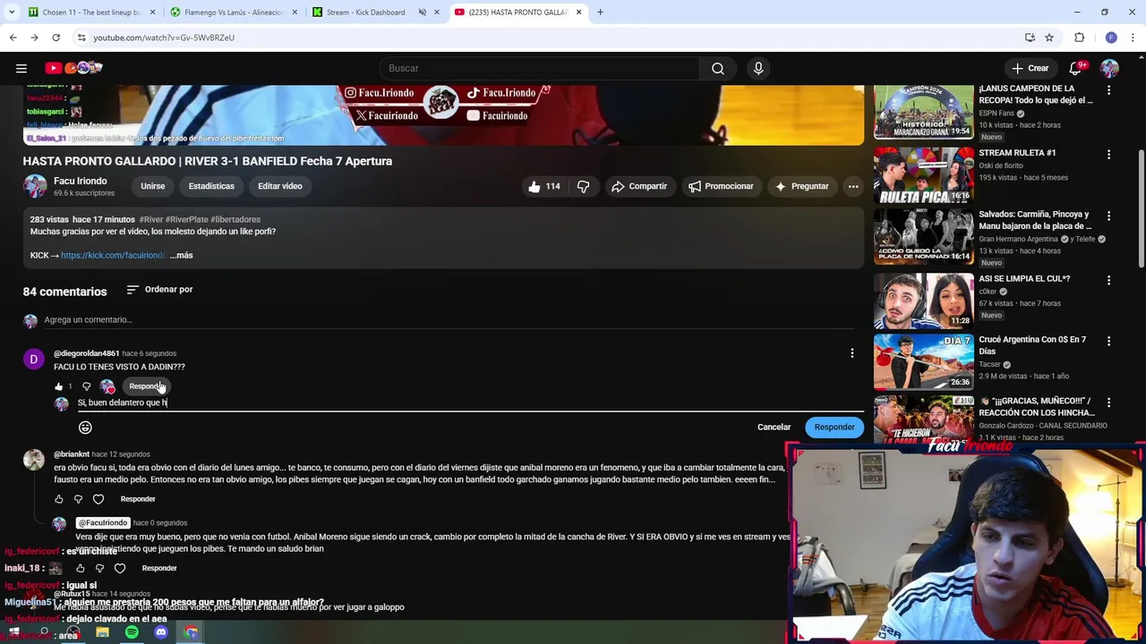Like diegoroldan4861's comment
This screenshot has width=1146, height=644.
(59, 386)
